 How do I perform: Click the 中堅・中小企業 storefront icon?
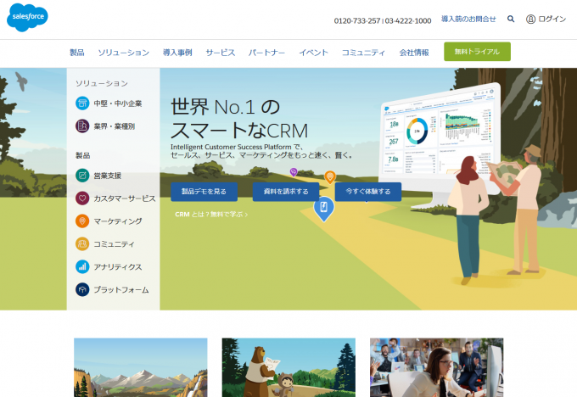coord(82,103)
